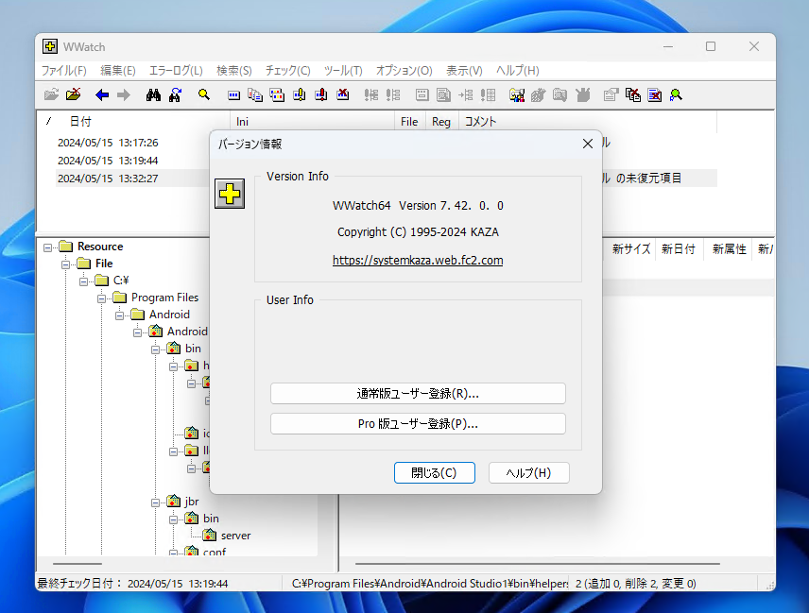The image size is (809, 613).
Task: Click the folder-with-red-X delete icon
Action: 74,94
